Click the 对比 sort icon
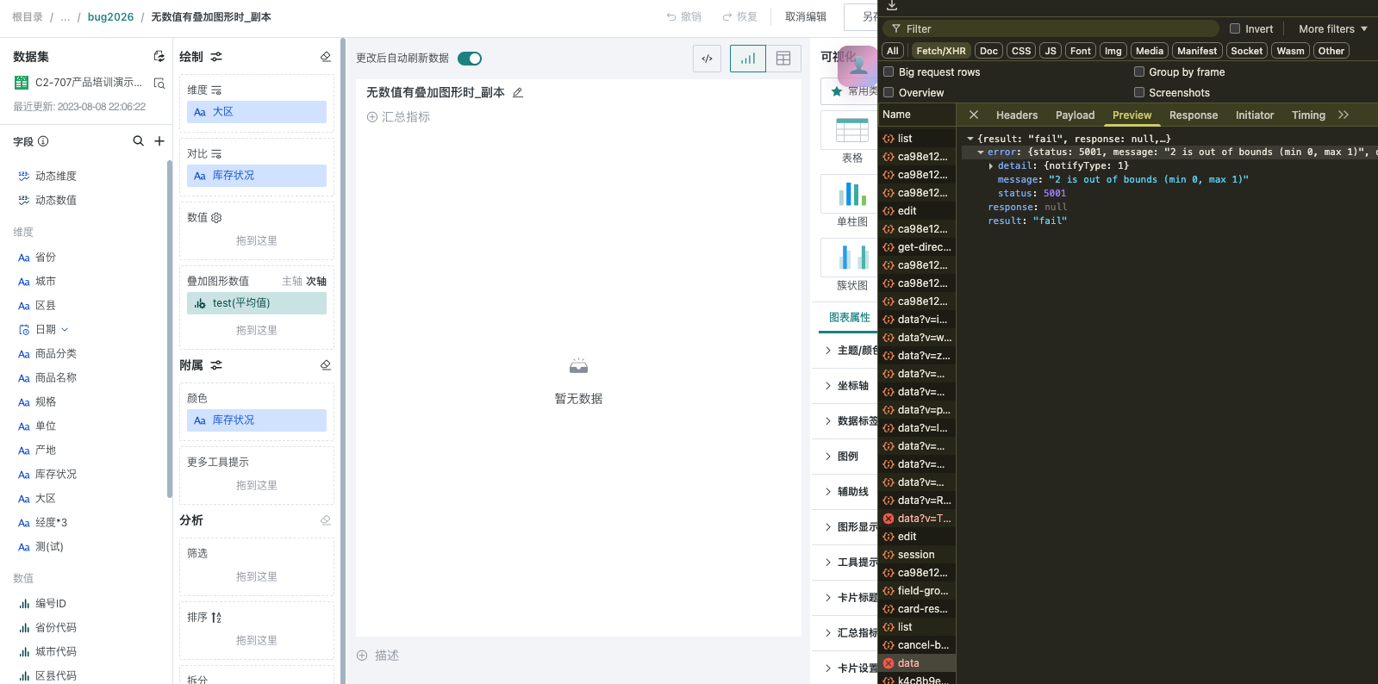Image resolution: width=1378 pixels, height=684 pixels. pos(216,153)
